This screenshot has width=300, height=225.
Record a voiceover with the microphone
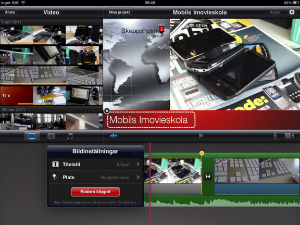pyautogui.click(x=275, y=136)
